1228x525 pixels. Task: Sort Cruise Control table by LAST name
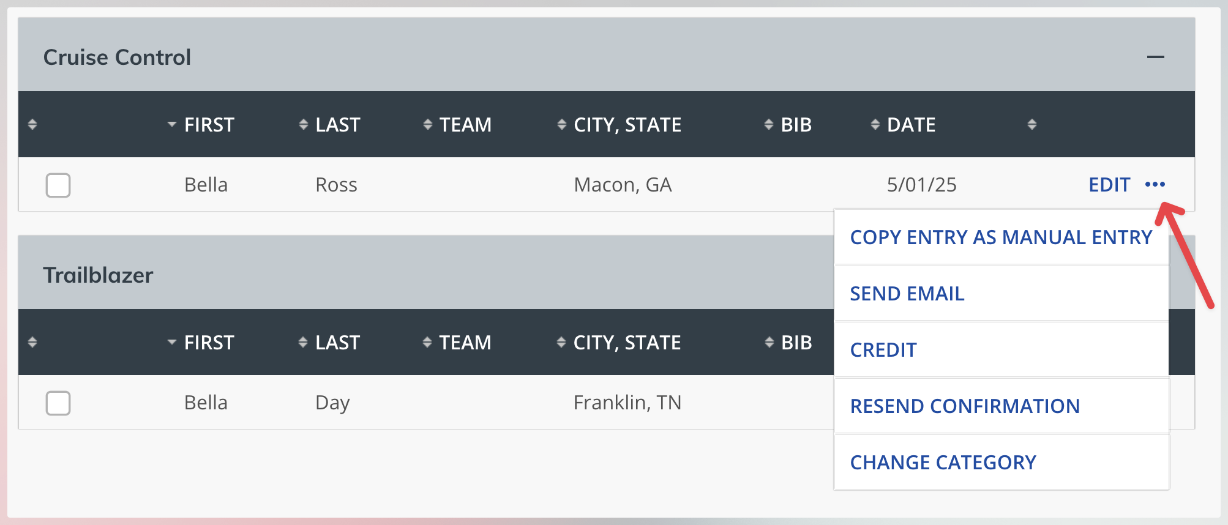click(329, 125)
